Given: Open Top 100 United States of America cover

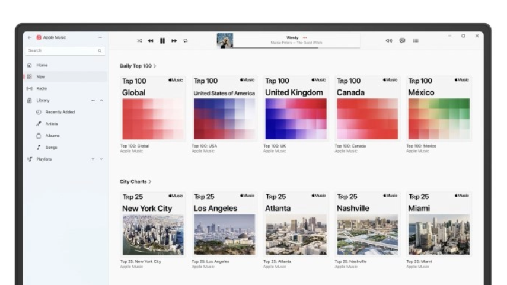Looking at the screenshot, I should [x=224, y=108].
